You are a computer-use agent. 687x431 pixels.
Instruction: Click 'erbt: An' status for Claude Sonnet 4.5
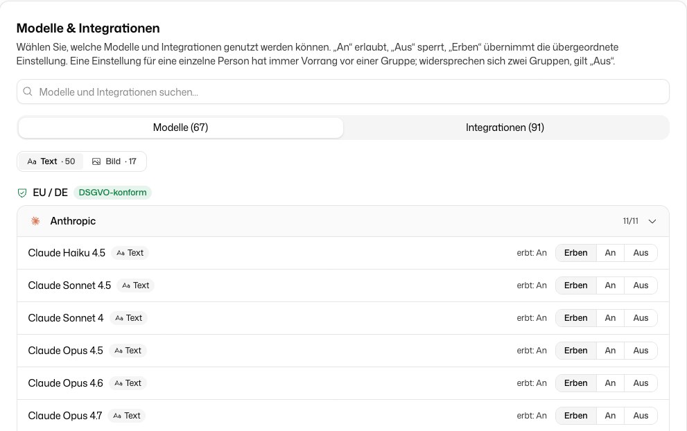pyautogui.click(x=532, y=285)
